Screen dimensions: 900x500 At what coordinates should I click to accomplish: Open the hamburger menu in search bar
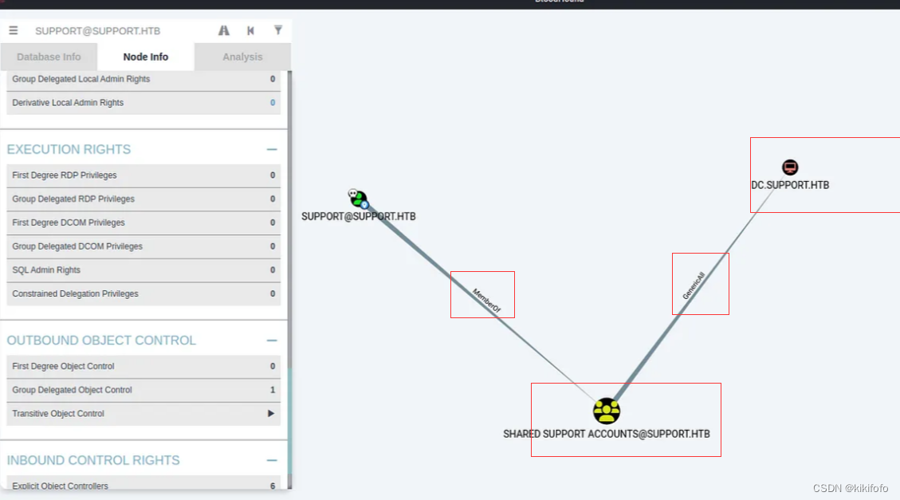click(x=14, y=30)
